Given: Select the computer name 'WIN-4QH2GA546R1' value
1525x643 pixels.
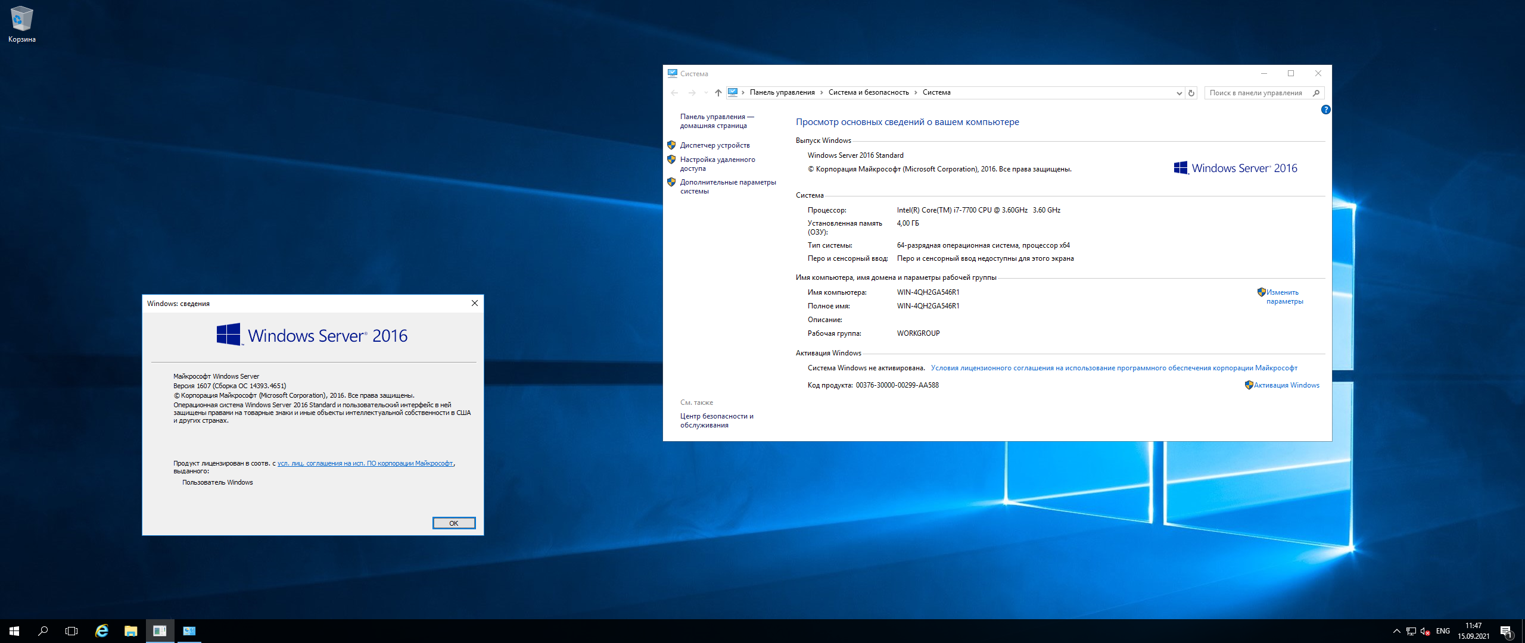Looking at the screenshot, I should [x=928, y=292].
